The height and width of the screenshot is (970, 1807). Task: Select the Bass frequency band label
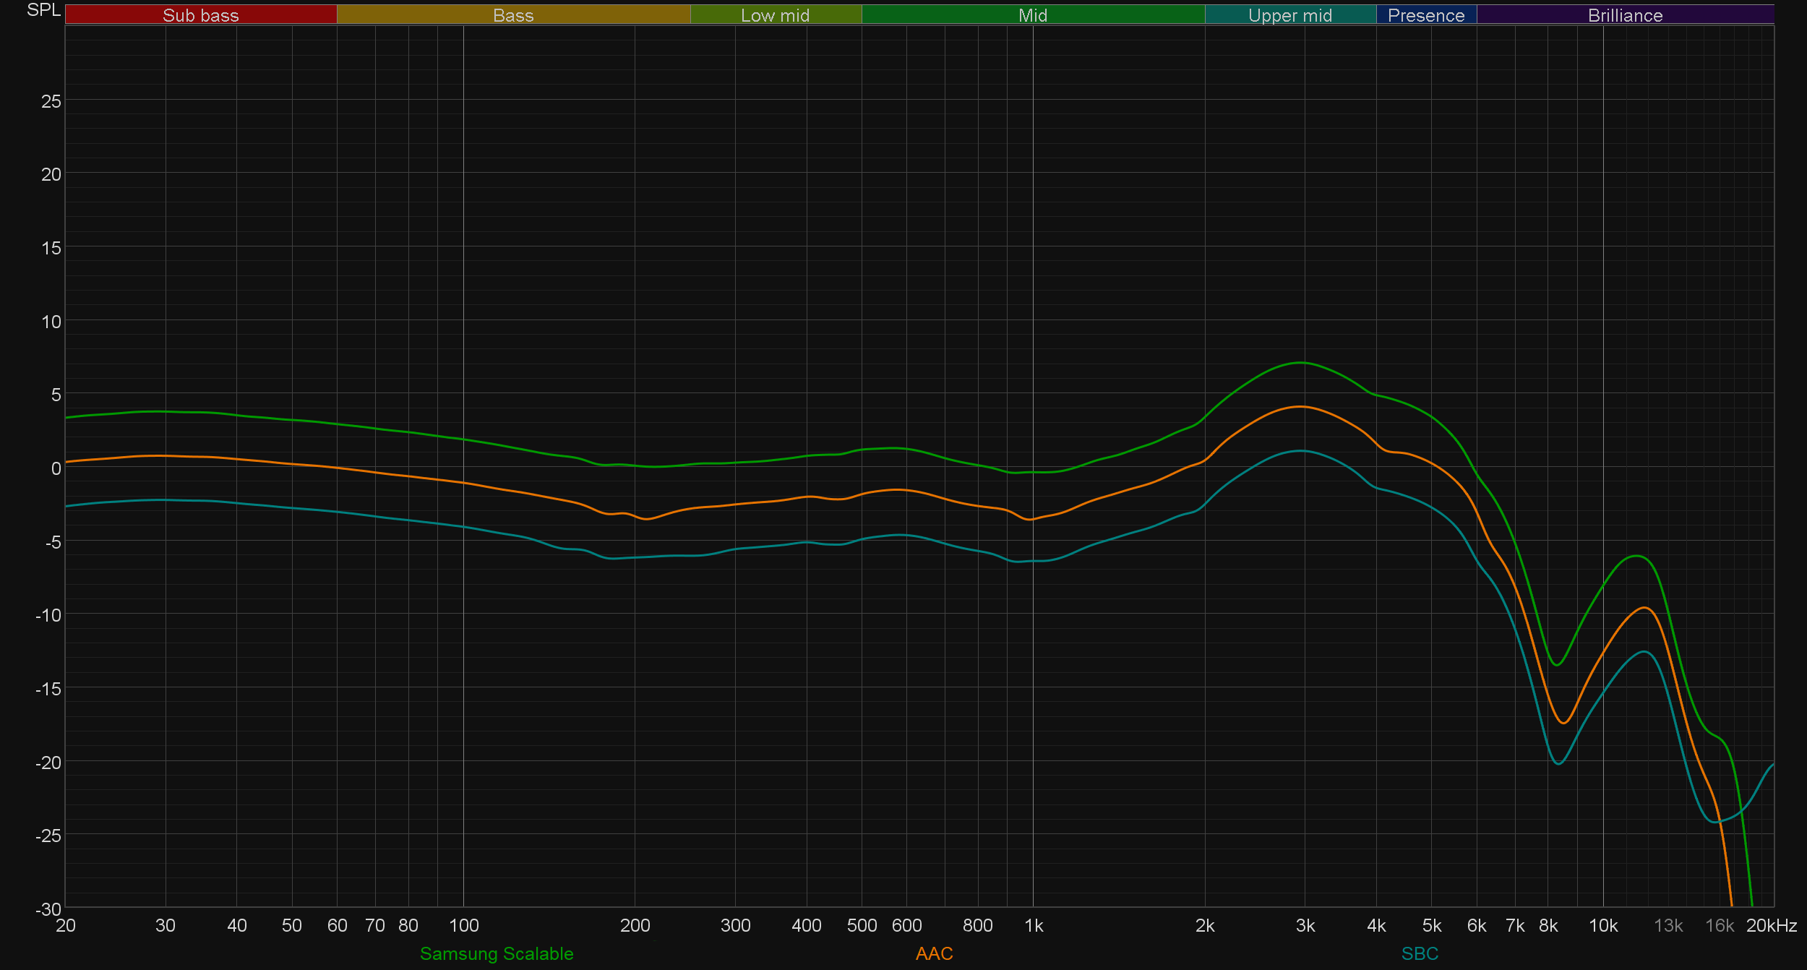(513, 14)
